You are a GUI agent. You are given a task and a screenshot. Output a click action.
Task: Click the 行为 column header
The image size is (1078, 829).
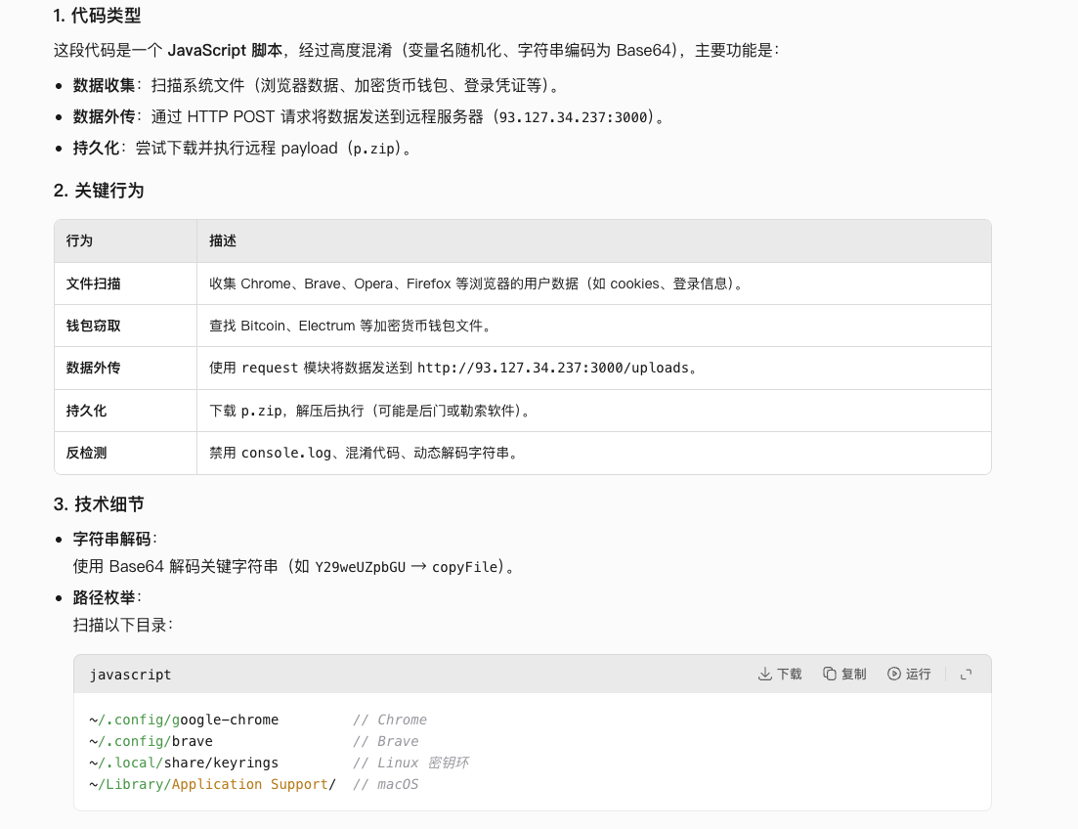[x=79, y=240]
